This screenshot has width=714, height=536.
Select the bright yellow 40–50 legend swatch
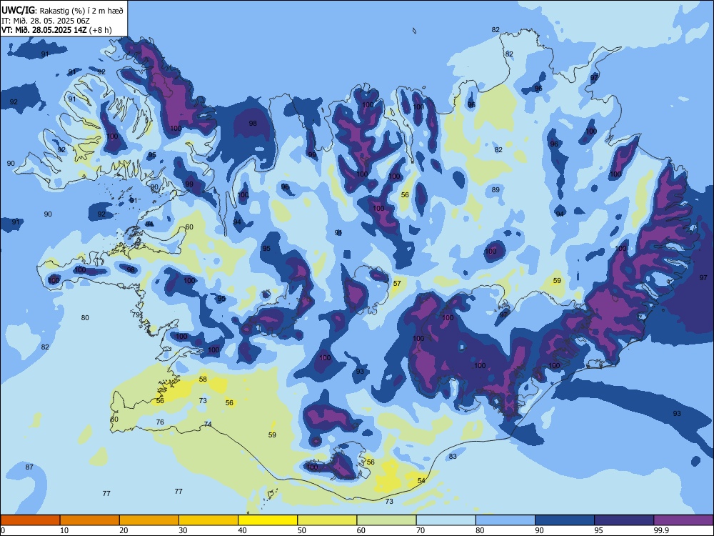[x=268, y=520]
